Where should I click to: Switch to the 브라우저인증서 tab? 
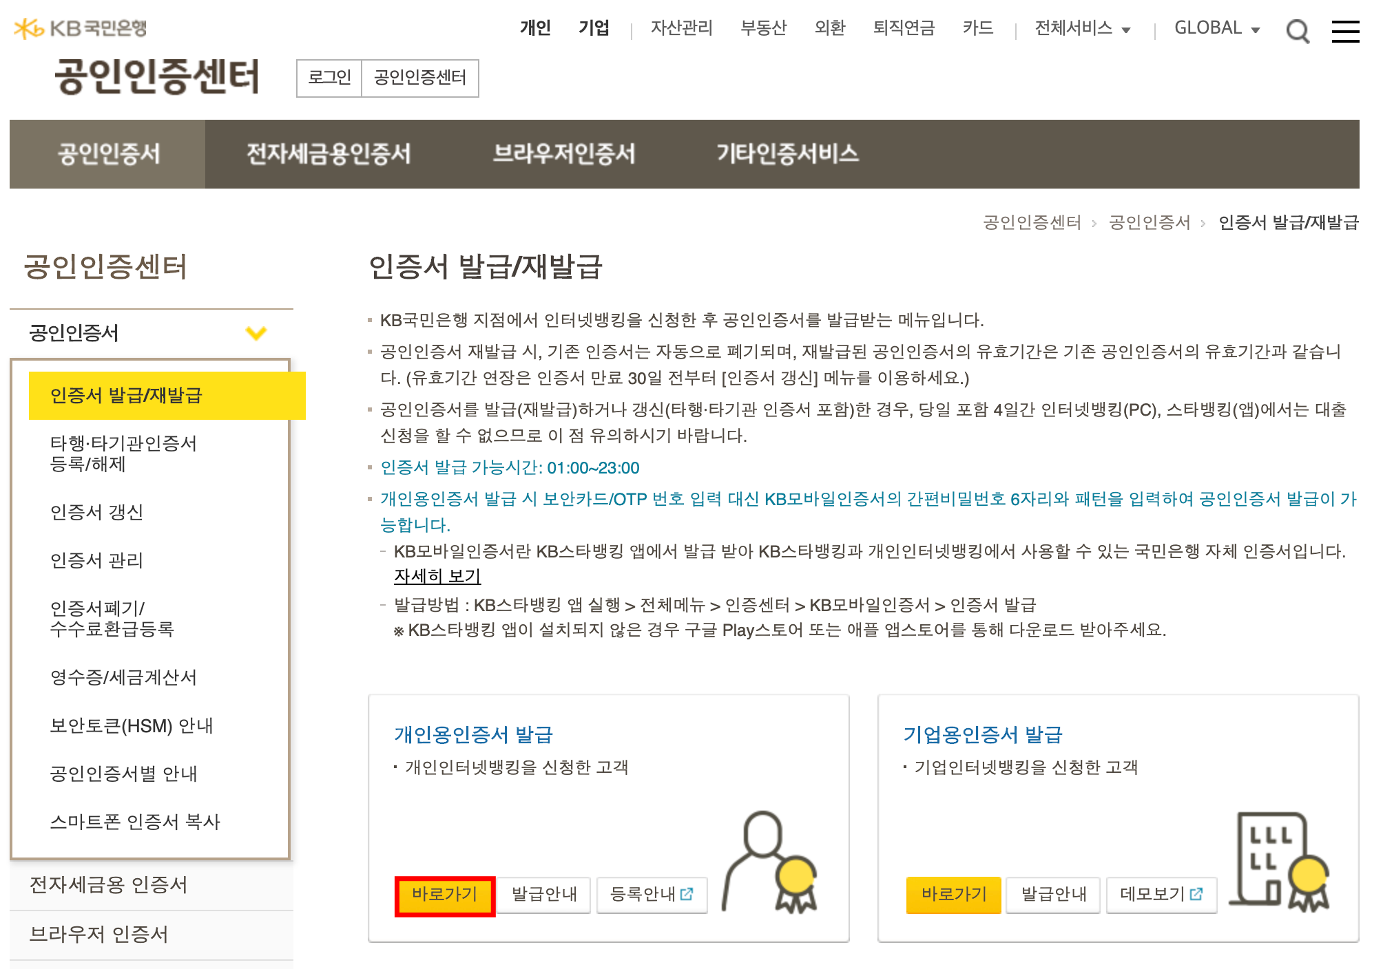[563, 153]
